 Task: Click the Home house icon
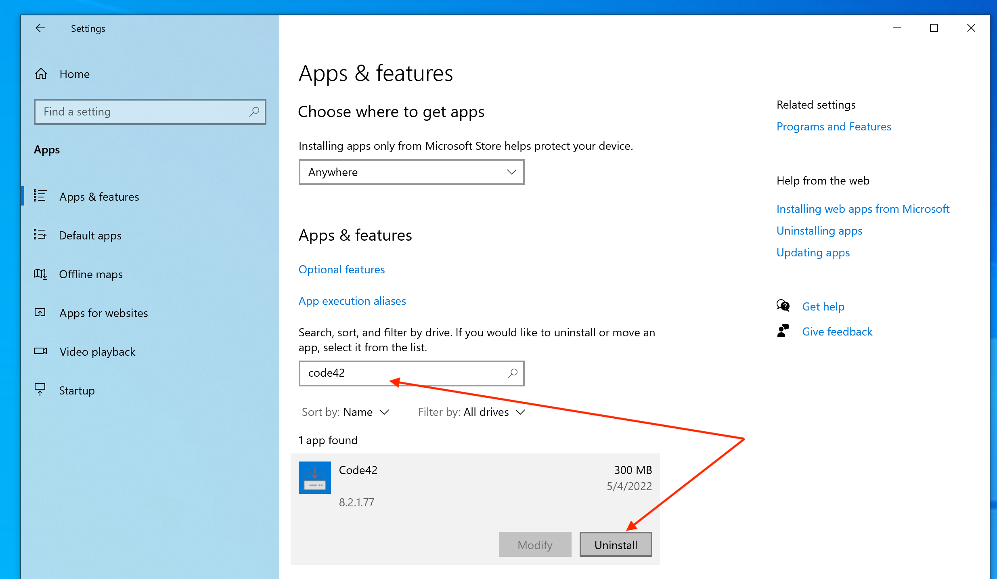pos(41,74)
